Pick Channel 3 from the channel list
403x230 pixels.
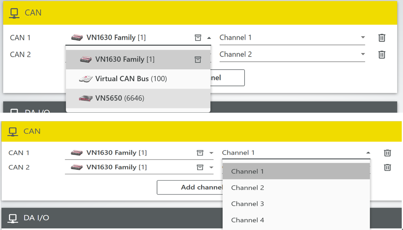coord(248,204)
